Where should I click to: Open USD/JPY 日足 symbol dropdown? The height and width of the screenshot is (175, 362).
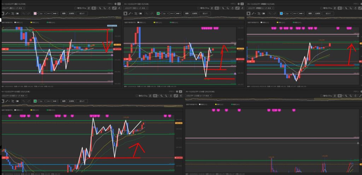pyautogui.click(x=135, y=7)
